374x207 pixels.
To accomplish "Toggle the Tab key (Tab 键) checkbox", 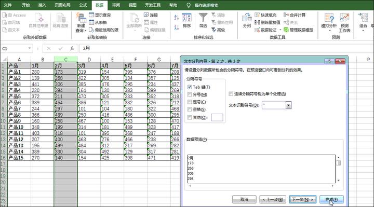I will [190, 87].
